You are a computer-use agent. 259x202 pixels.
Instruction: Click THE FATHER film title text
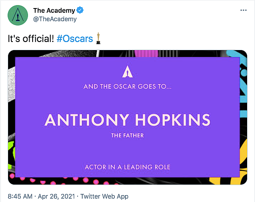pos(127,135)
